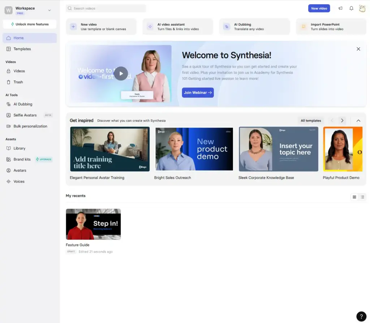Click the Bulk personalization icon
370x323 pixels.
coord(9,126)
